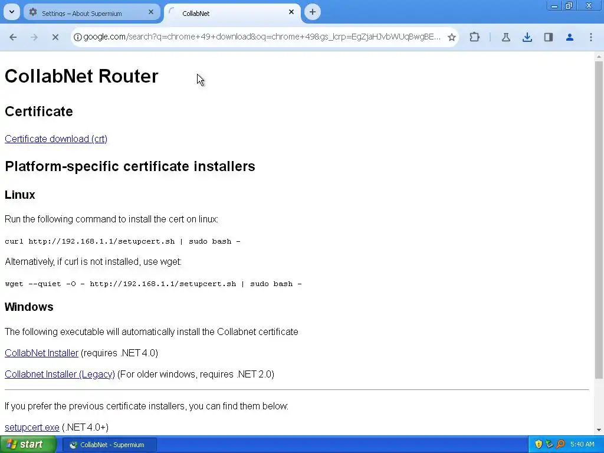The height and width of the screenshot is (453, 604).
Task: Switch to Settings – About Supermium tab
Action: pos(91,13)
